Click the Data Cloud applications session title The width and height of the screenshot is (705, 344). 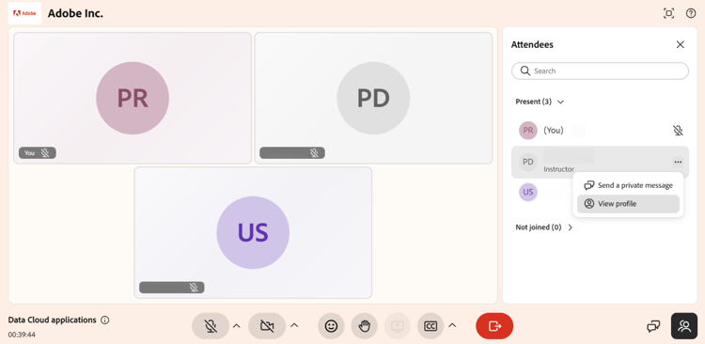(52, 320)
